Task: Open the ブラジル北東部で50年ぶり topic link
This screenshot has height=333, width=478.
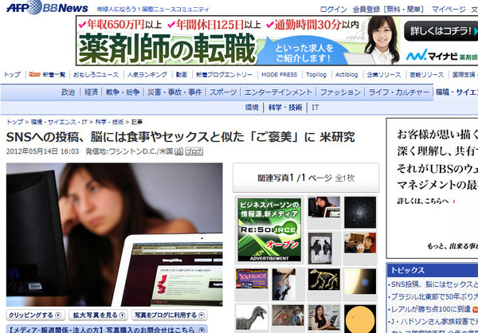Action: click(434, 296)
